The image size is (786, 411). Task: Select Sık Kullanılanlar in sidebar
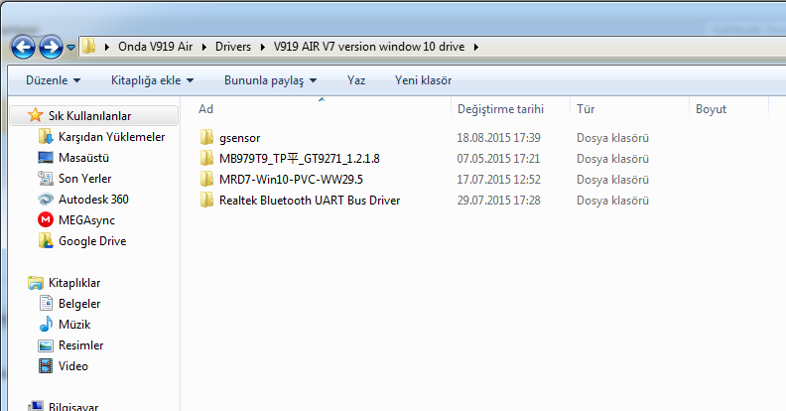(x=89, y=116)
